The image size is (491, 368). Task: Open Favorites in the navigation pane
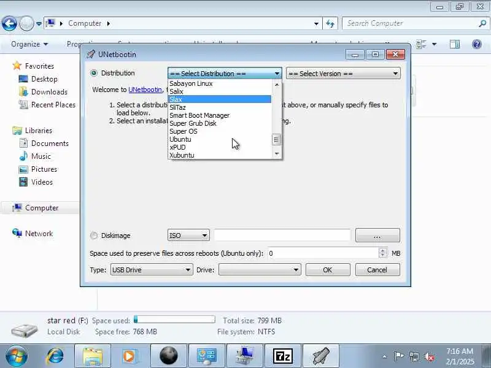39,66
